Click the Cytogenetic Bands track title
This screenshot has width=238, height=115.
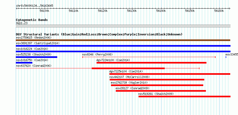(x=32, y=20)
